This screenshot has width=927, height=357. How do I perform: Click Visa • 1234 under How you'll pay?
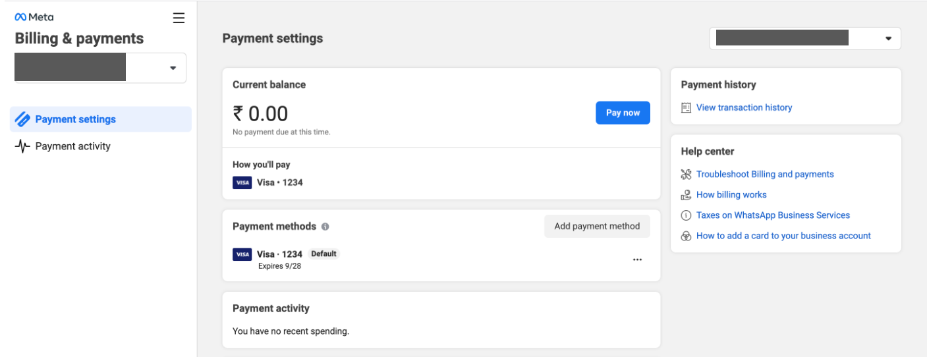279,182
